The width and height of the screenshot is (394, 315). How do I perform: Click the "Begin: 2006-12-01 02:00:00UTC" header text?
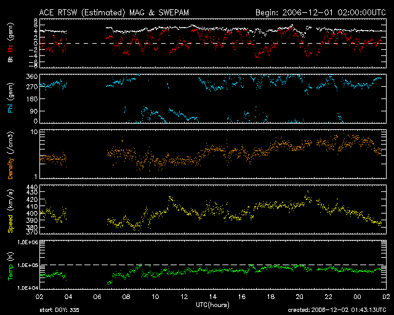pyautogui.click(x=321, y=12)
